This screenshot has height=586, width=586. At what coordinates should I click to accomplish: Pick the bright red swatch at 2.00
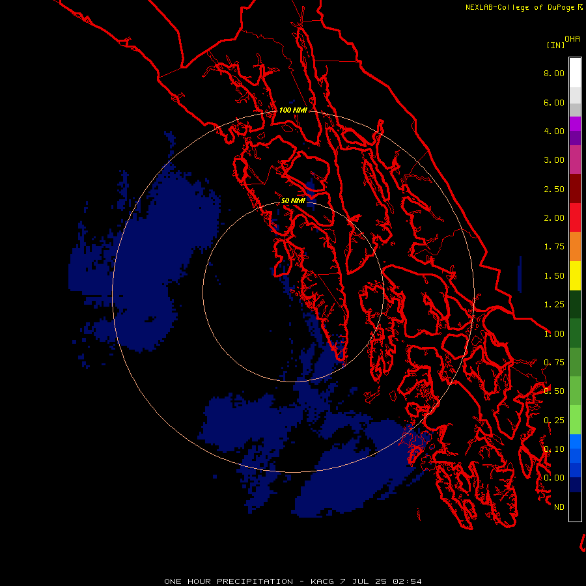575,217
